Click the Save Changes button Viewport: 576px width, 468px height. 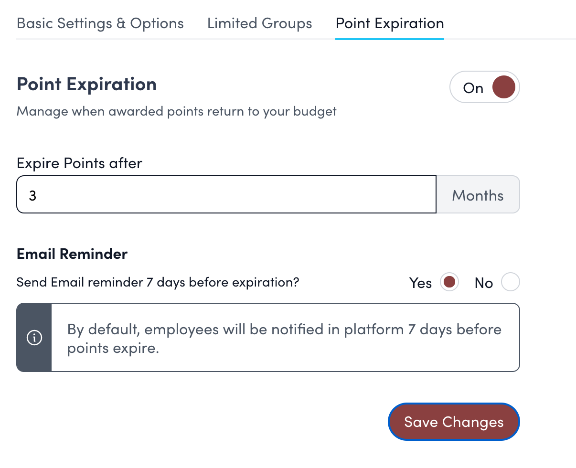click(x=454, y=422)
